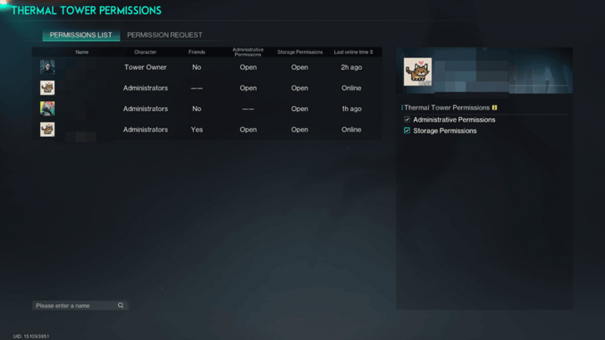Click the cat avatar in the fourth row

(47, 129)
